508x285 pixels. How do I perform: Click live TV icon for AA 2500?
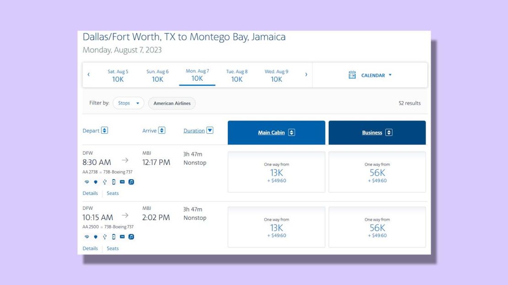tap(122, 237)
